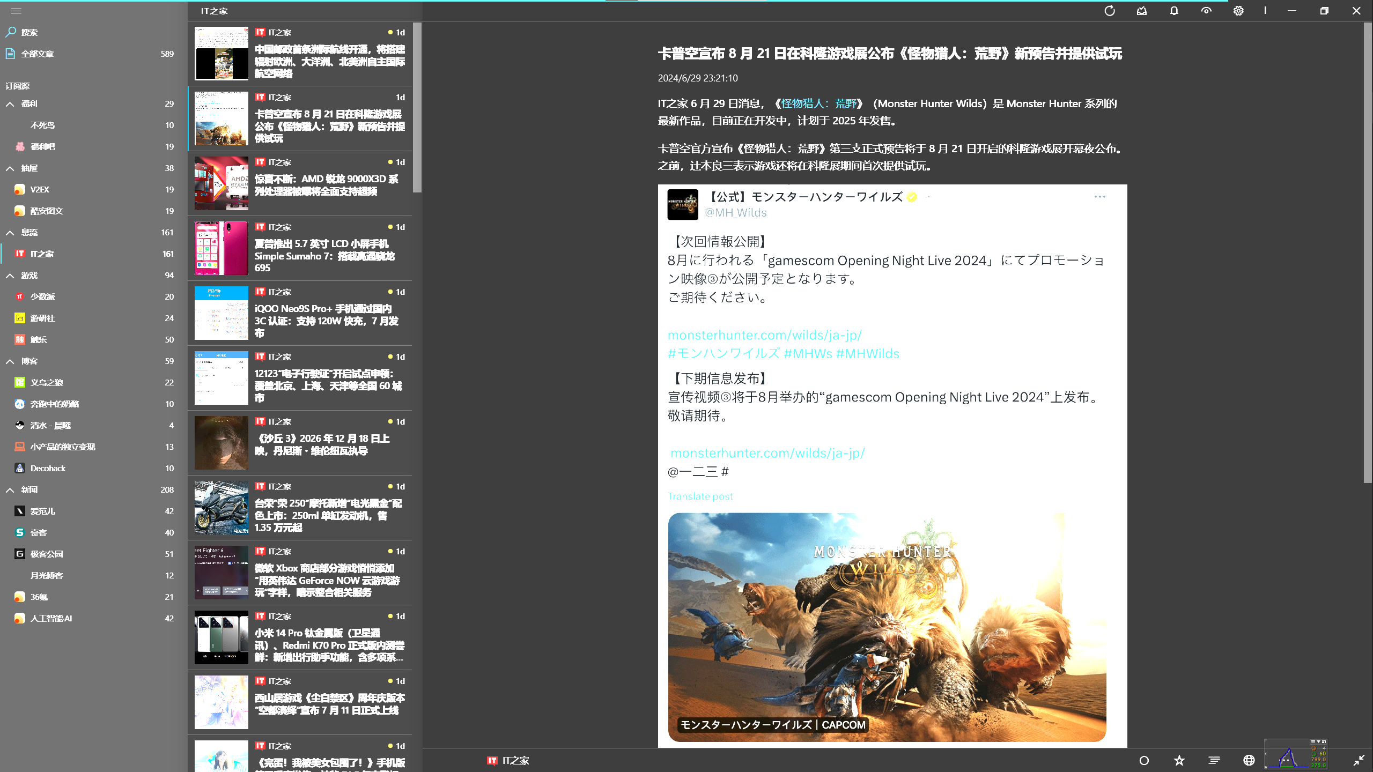Select the 人工智能AI feed icon
The height and width of the screenshot is (772, 1373).
point(20,619)
